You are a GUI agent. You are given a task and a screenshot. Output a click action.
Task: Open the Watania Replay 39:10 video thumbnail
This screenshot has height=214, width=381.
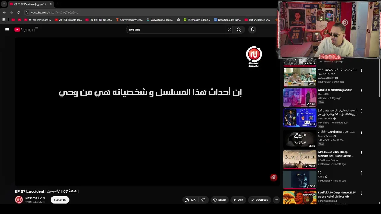coord(300,77)
